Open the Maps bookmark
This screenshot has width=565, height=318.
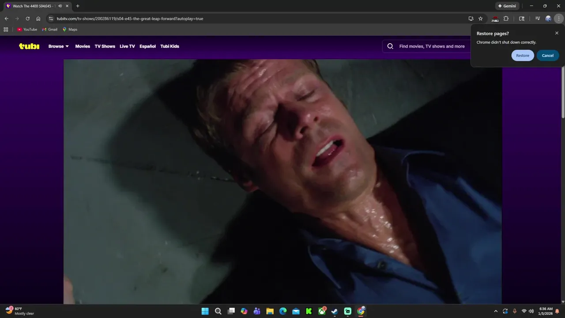[70, 30]
